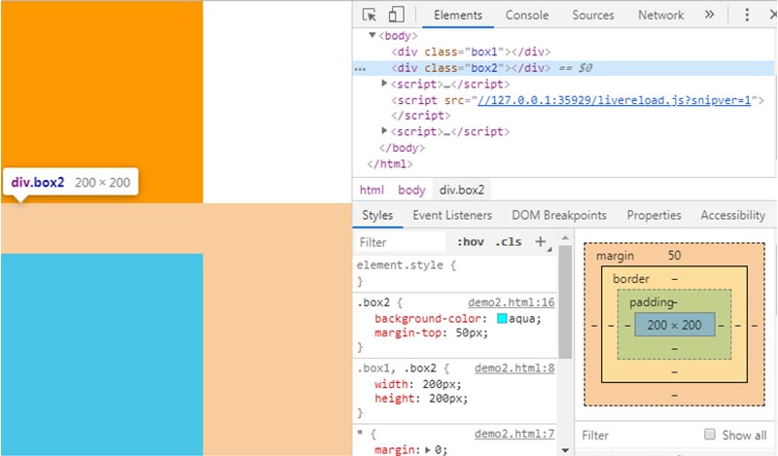778x456 pixels.
Task: Select div.box2 in the breadcrumb bar
Action: pos(462,190)
